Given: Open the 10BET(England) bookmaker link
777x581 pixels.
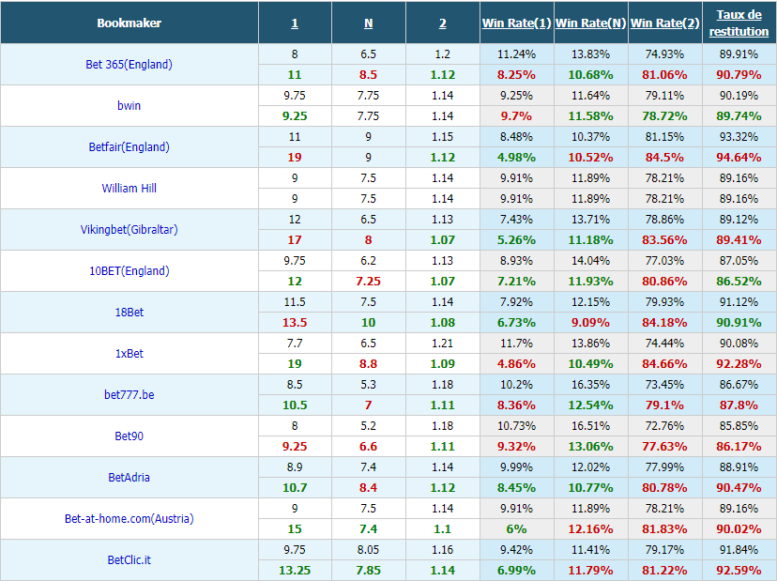Looking at the screenshot, I should coord(129,270).
